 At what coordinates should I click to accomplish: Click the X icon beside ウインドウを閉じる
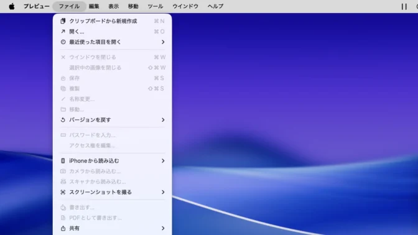coord(63,57)
